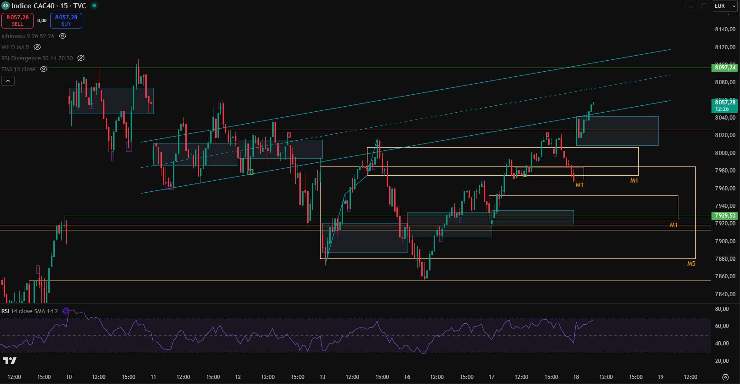Image resolution: width=740 pixels, height=384 pixels.
Task: Select the EMA 14 close legend label
Action: pyautogui.click(x=18, y=69)
